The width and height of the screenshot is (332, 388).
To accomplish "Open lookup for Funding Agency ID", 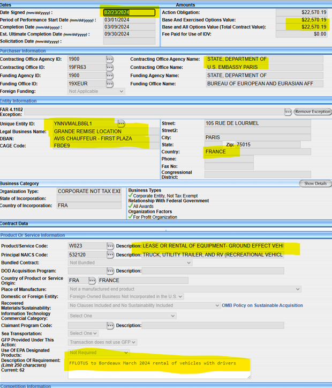I will click(110, 76).
